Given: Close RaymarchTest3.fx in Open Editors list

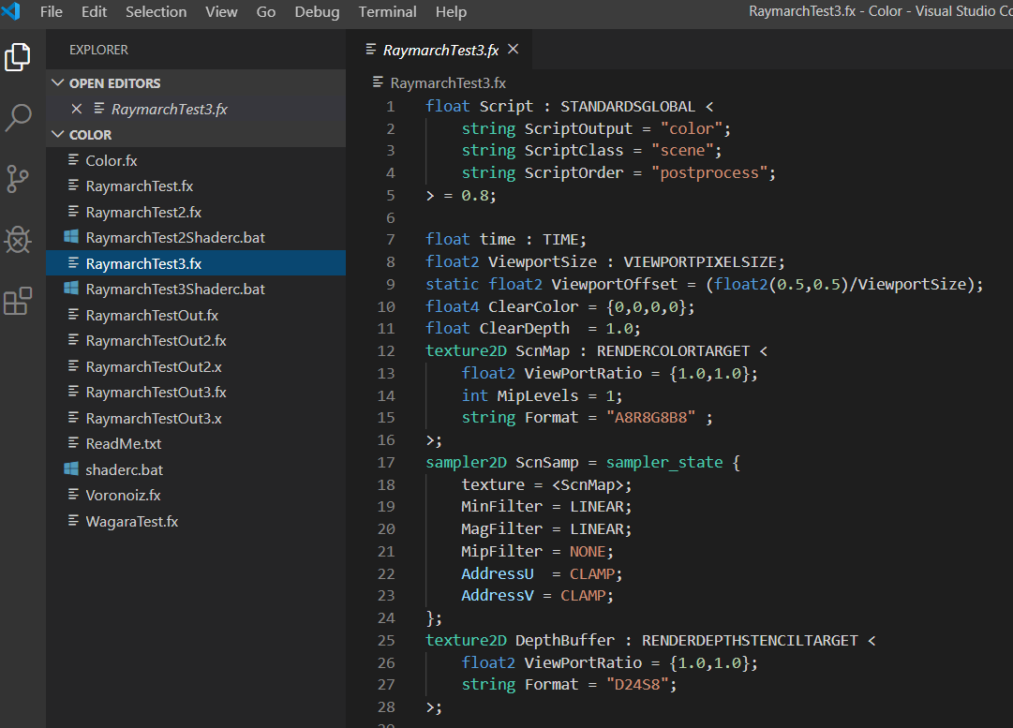Looking at the screenshot, I should (76, 109).
